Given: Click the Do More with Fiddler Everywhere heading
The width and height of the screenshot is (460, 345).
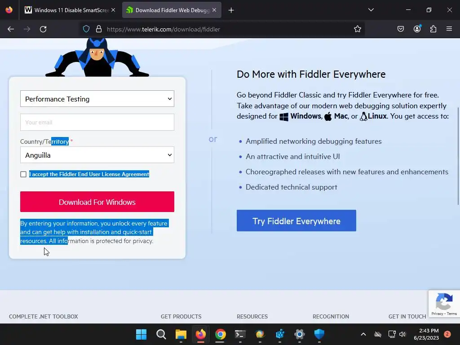Looking at the screenshot, I should 311,74.
